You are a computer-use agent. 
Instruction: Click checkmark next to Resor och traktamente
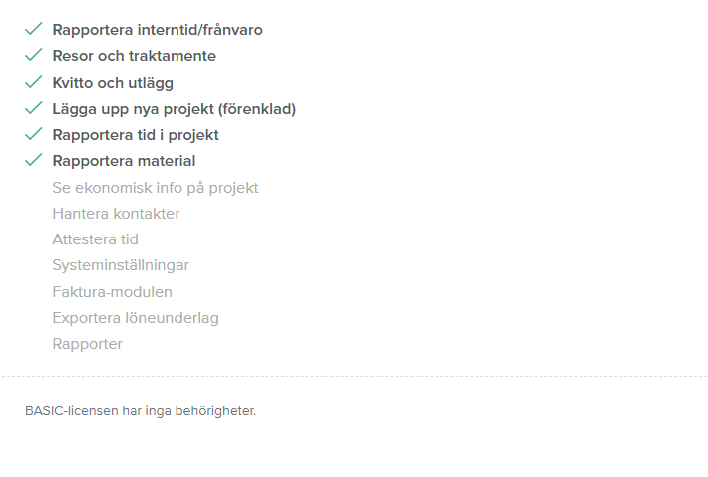pyautogui.click(x=34, y=55)
